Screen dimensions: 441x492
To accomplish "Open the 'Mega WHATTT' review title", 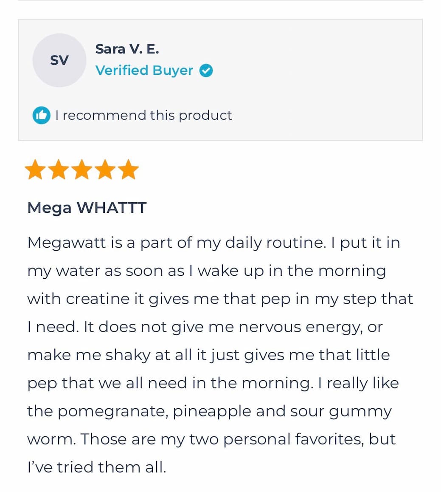I will click(87, 208).
